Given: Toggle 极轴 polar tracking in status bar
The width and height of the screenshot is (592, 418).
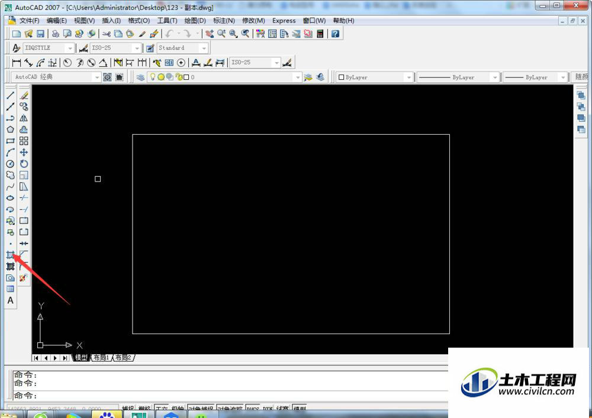Looking at the screenshot, I should click(x=178, y=409).
